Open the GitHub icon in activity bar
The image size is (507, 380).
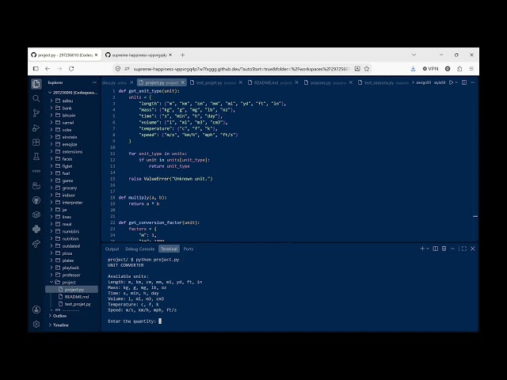(36, 200)
